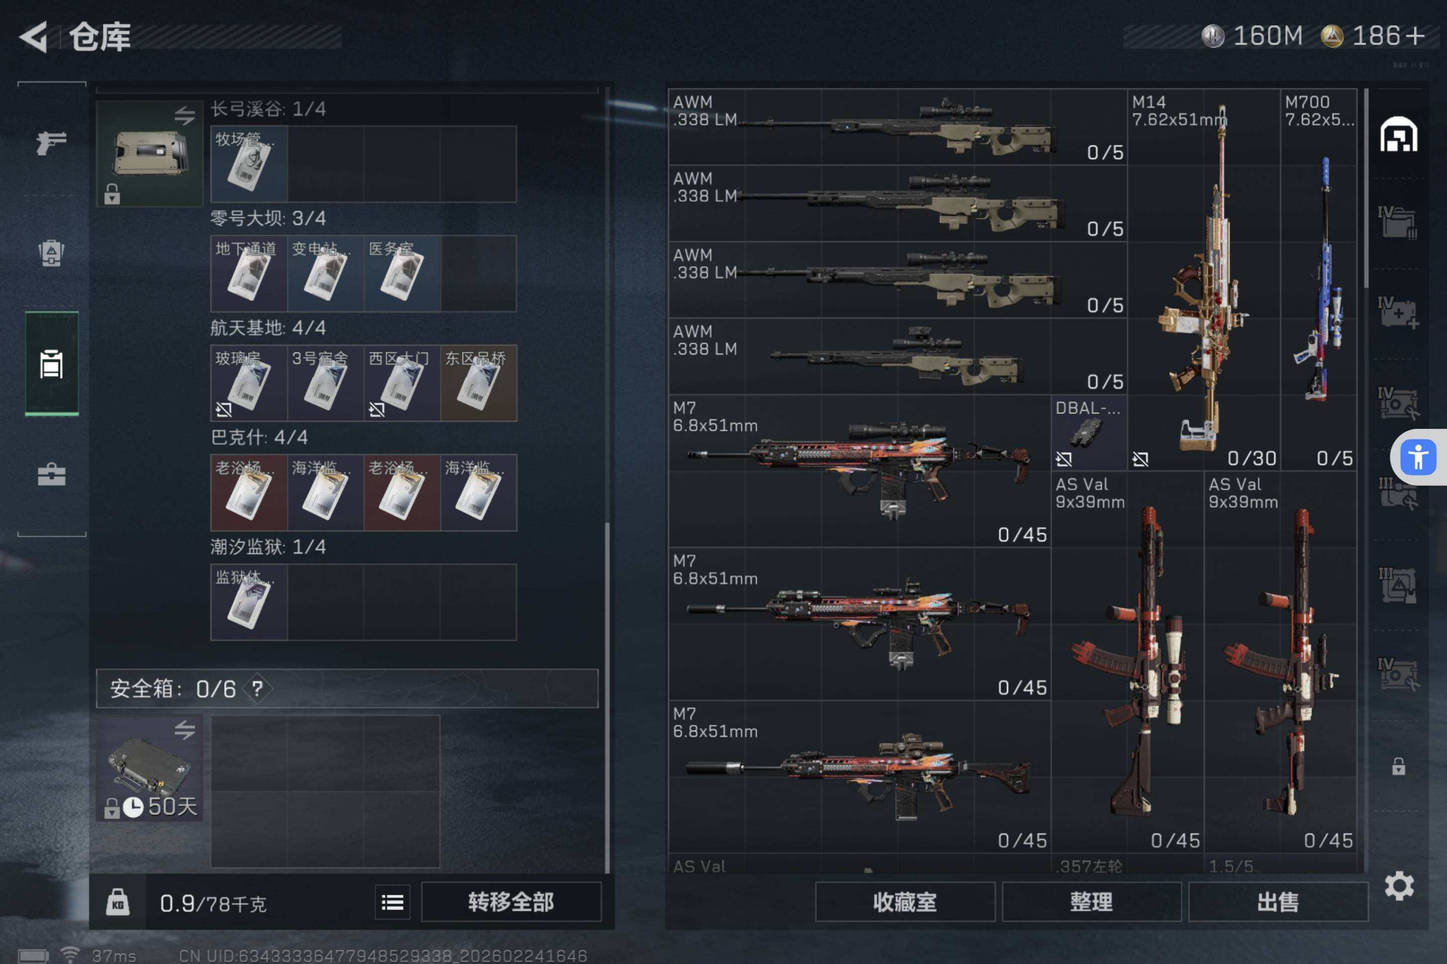Click the 出售 sell button
The width and height of the screenshot is (1447, 964).
tap(1278, 902)
